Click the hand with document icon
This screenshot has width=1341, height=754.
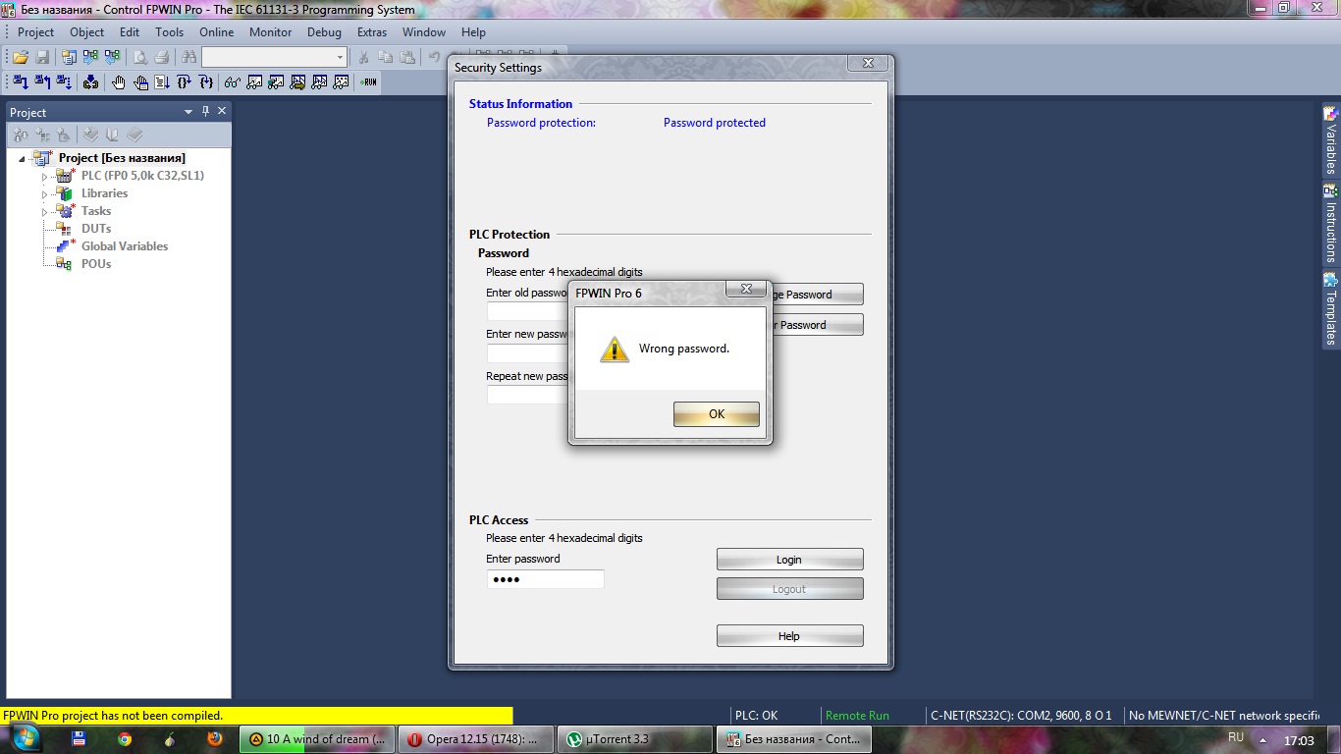140,82
